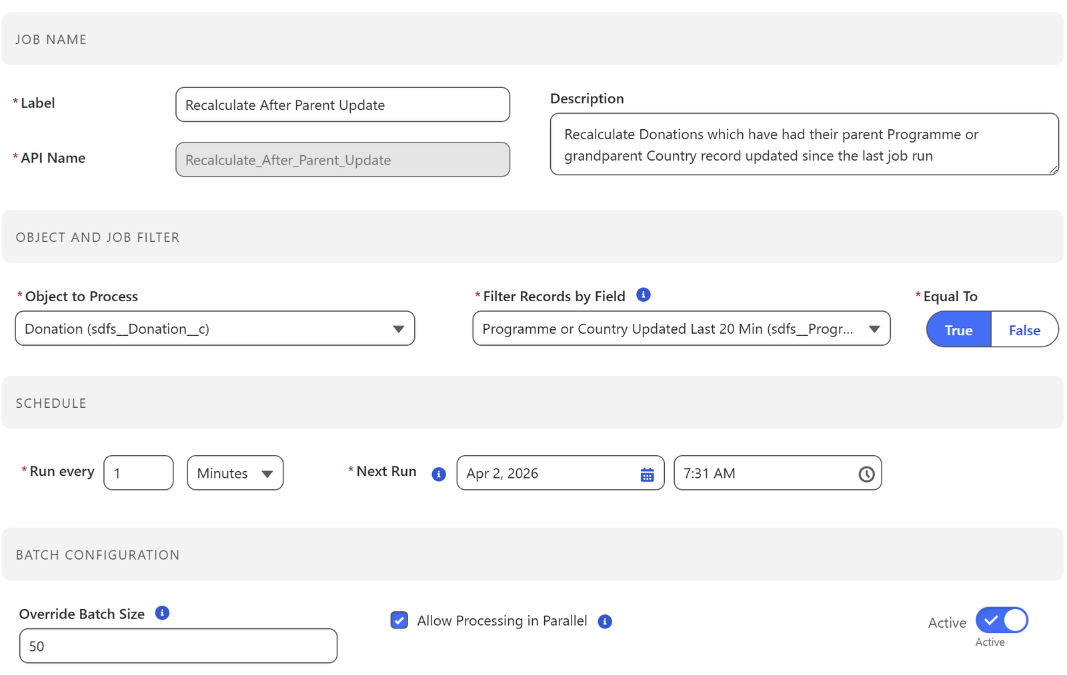Click the info icon beside Override Batch Size
1067x675 pixels.
tap(162, 612)
